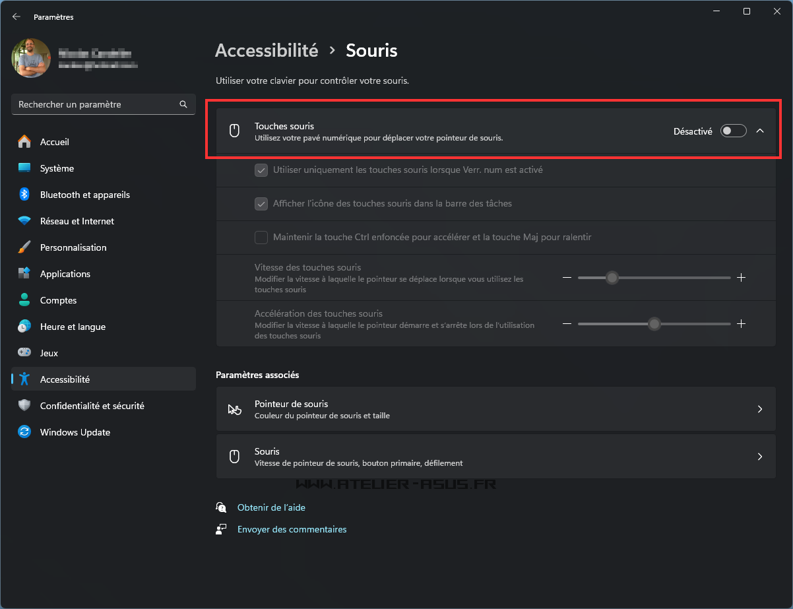793x609 pixels.
Task: Select Applications in the sidebar menu
Action: 65,274
